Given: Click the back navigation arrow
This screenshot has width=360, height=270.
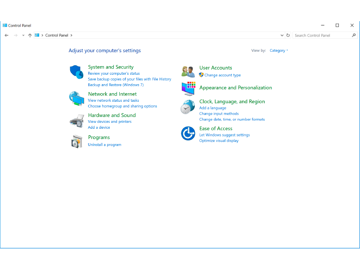Looking at the screenshot, I should (6, 35).
